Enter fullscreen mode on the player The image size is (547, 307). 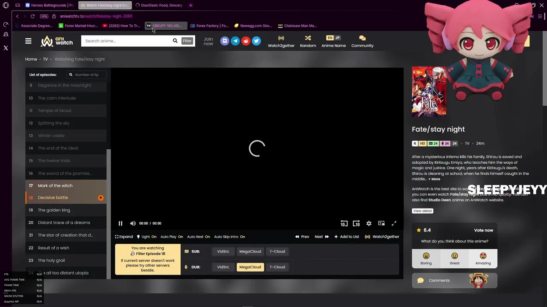(394, 223)
